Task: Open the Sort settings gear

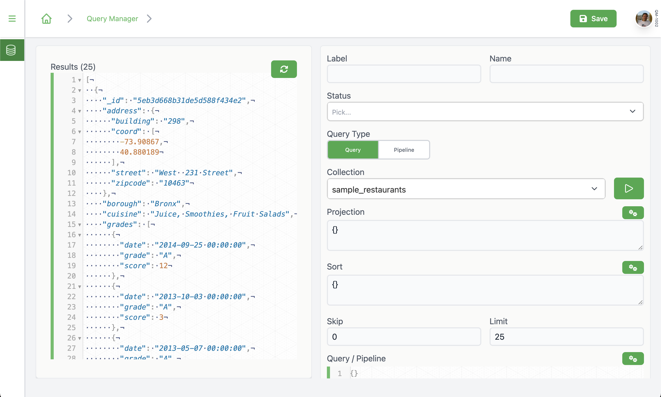Action: click(x=633, y=267)
